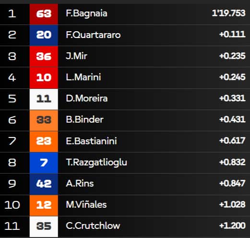Select the blue number 20 badge
The image size is (250, 238).
(44, 35)
